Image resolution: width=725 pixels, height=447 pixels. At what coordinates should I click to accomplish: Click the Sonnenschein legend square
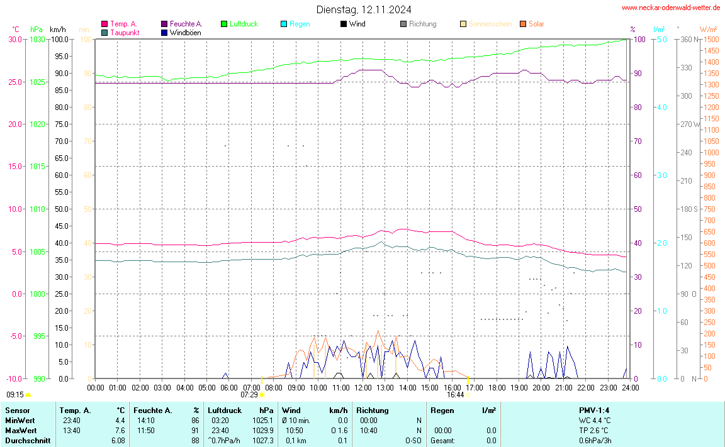[x=463, y=24]
